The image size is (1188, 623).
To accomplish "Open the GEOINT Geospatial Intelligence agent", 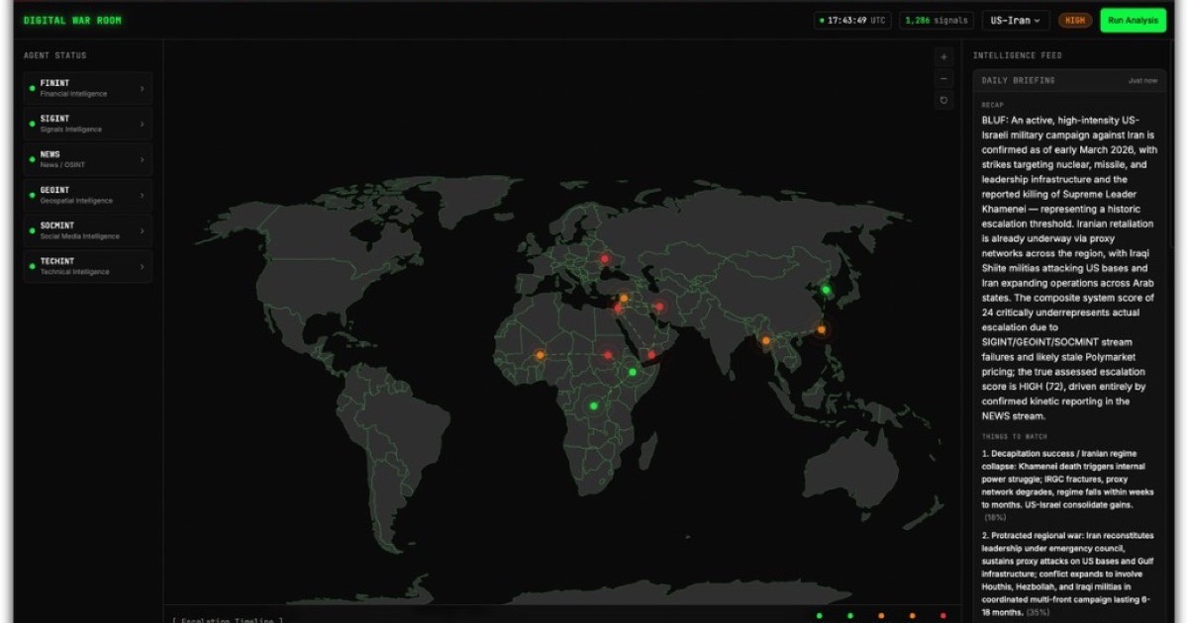I will tap(87, 194).
